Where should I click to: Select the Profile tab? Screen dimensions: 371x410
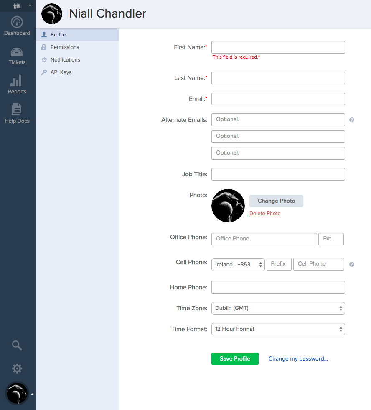coord(78,34)
